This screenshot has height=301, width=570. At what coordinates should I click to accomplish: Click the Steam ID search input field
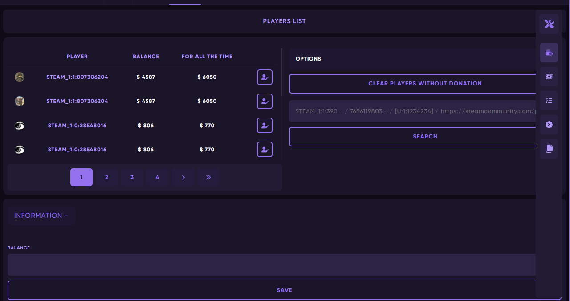click(414, 111)
